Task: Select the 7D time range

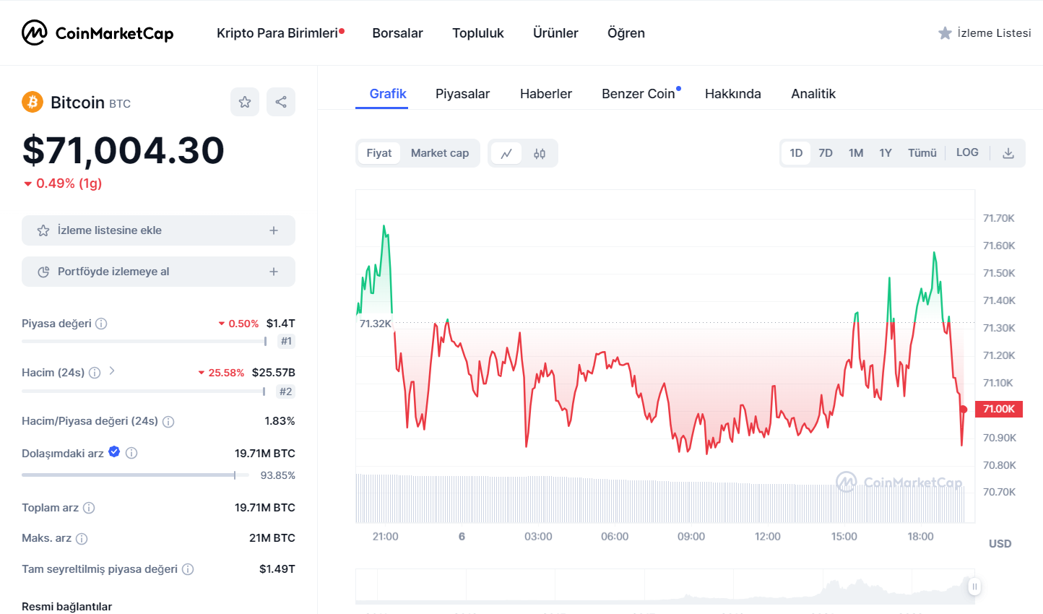Action: pyautogui.click(x=826, y=153)
